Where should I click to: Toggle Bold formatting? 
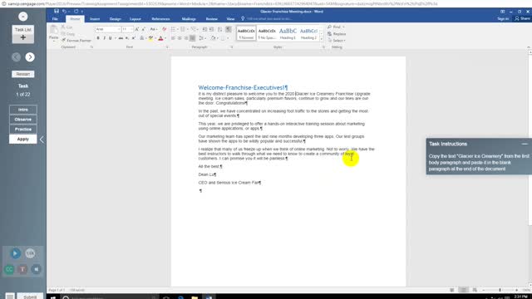98,38
